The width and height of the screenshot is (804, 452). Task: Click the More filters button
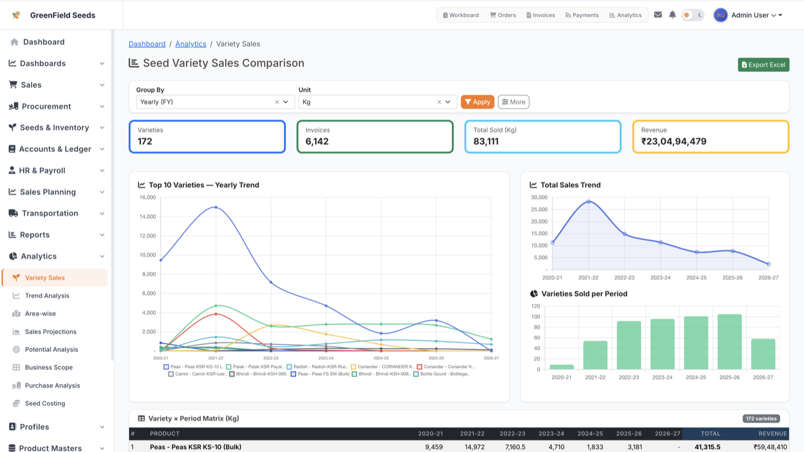point(513,102)
